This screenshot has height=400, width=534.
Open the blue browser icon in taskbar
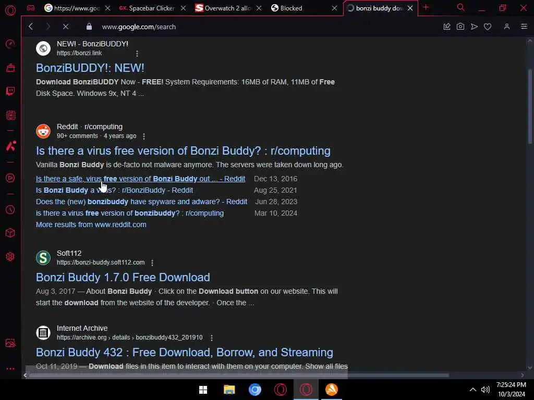click(x=254, y=390)
